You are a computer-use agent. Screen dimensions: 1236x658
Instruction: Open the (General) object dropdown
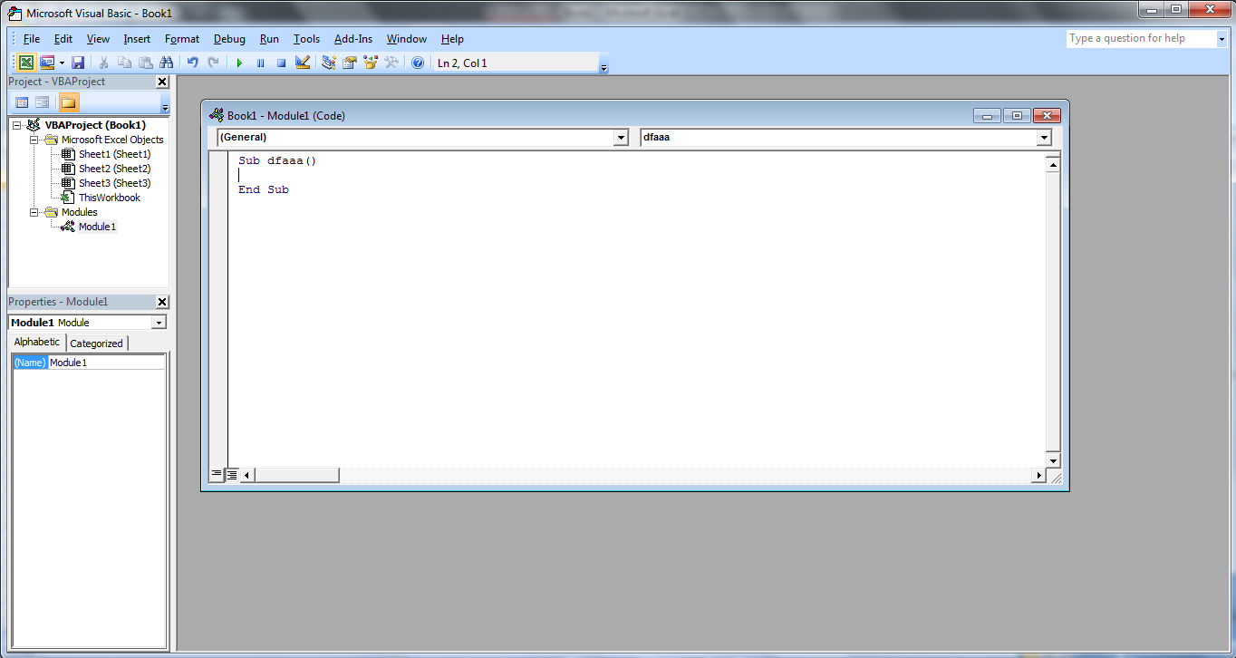621,137
